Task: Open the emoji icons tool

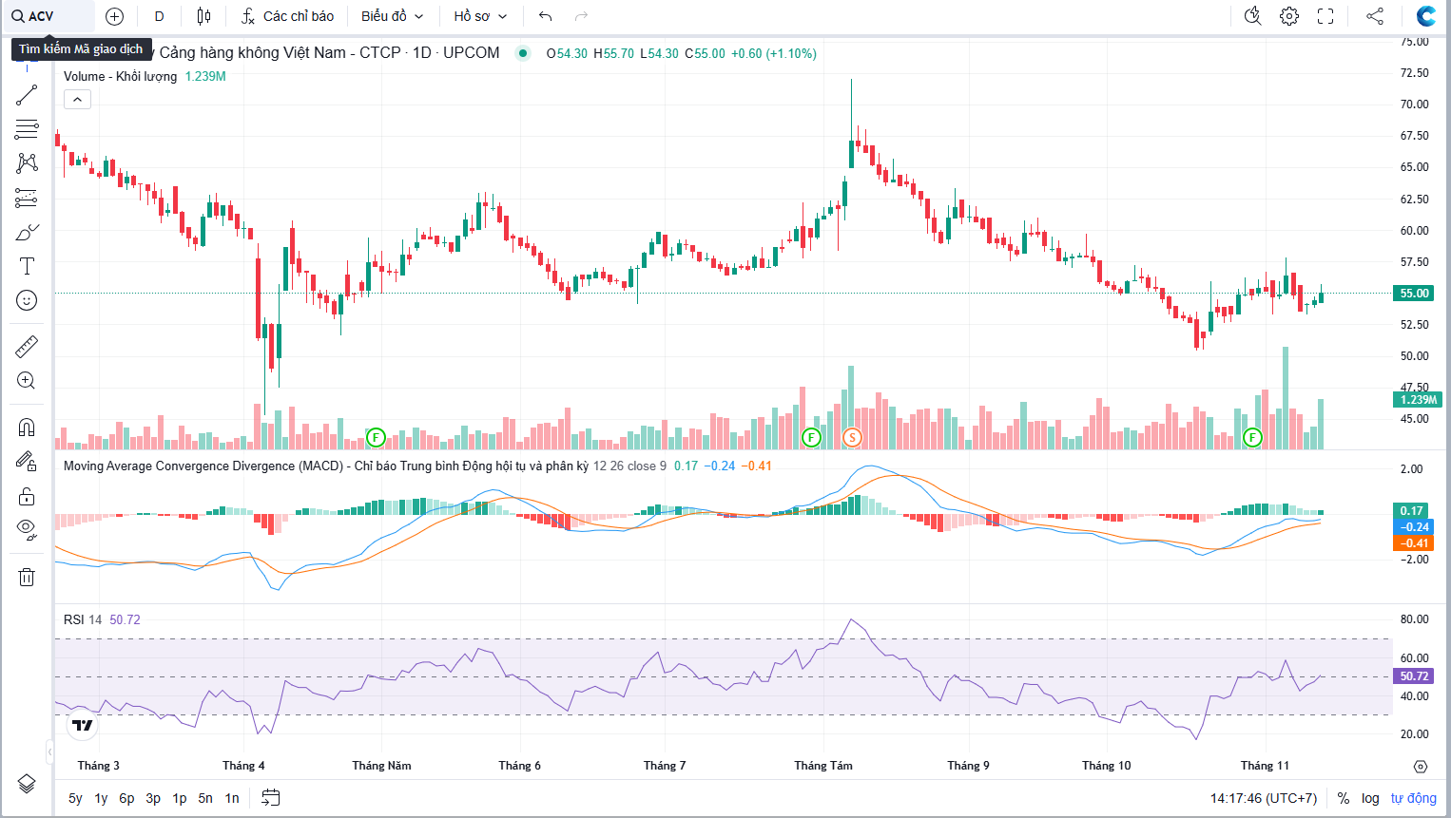Action: click(x=27, y=301)
